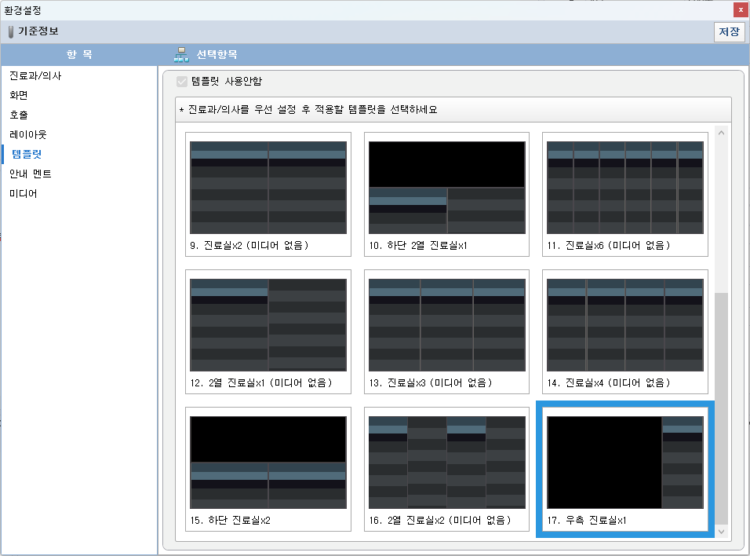The image size is (750, 556).
Task: Switch to the 레이아웃 settings item
Action: coord(28,134)
